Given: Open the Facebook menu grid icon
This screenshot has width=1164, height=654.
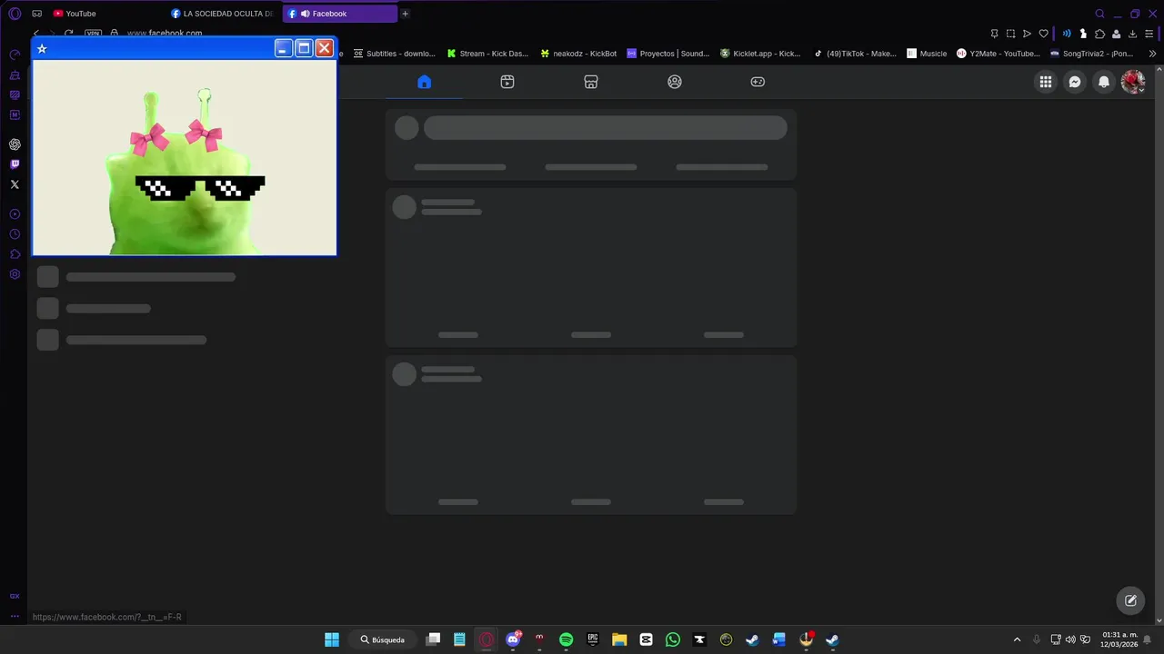Looking at the screenshot, I should pos(1046,82).
